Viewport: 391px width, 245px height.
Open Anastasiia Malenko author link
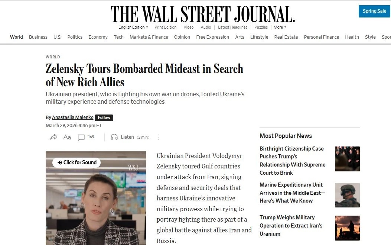(x=73, y=117)
